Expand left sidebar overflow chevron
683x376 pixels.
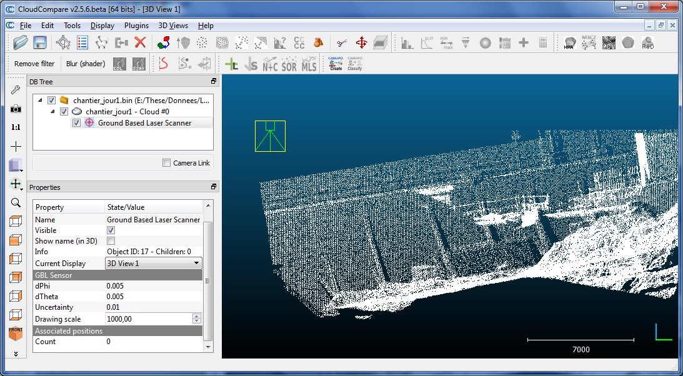16,354
